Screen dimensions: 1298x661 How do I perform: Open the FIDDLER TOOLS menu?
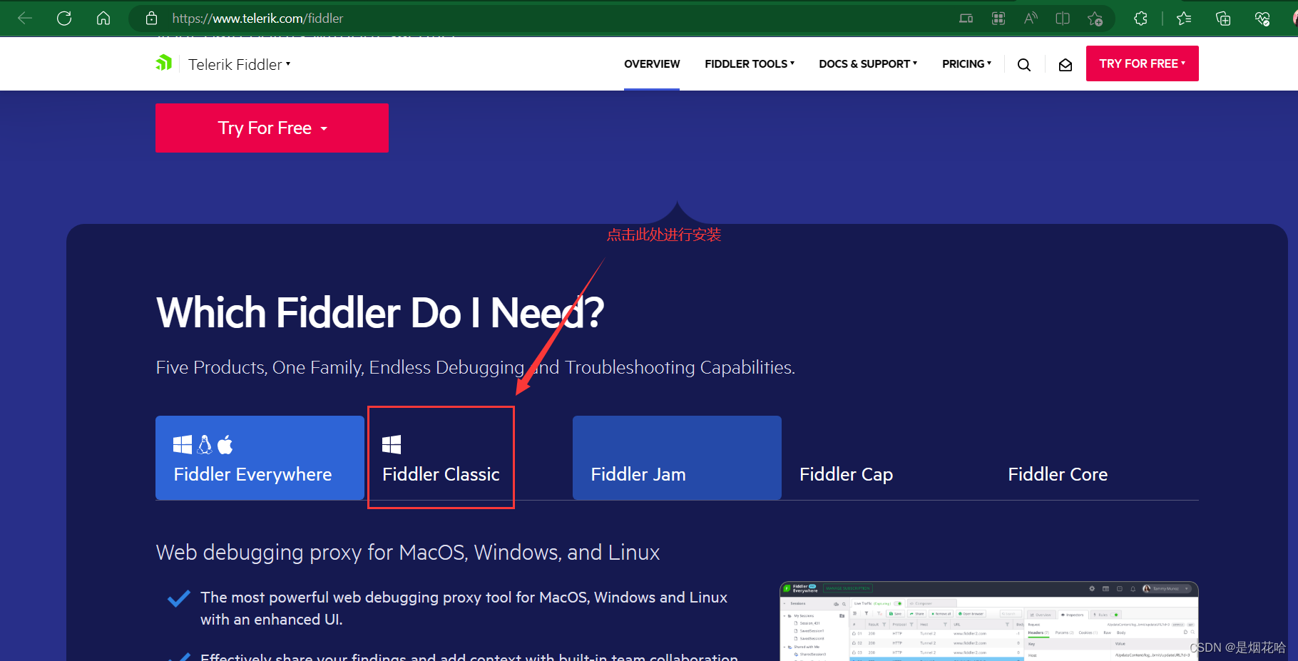[x=750, y=63]
